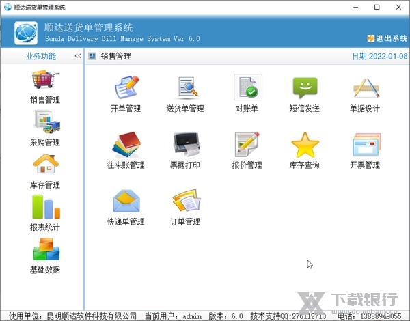The image size is (410, 321).
Task: Open 短信发送 SMS icon
Action: tap(305, 87)
